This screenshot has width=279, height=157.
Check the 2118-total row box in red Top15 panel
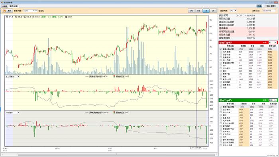point(221,63)
